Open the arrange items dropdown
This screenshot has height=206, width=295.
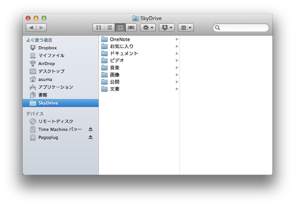pyautogui.click(x=186, y=28)
